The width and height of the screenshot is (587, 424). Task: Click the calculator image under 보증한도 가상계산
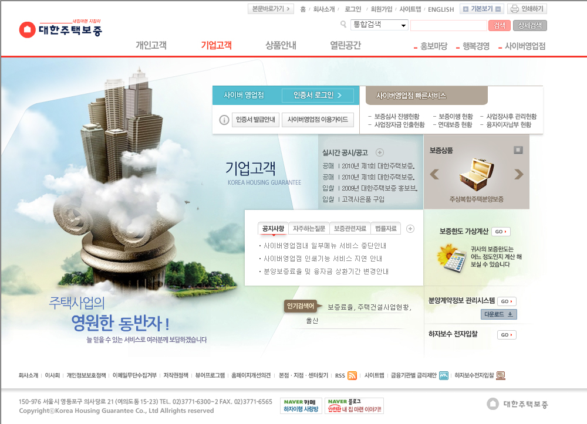(x=451, y=257)
